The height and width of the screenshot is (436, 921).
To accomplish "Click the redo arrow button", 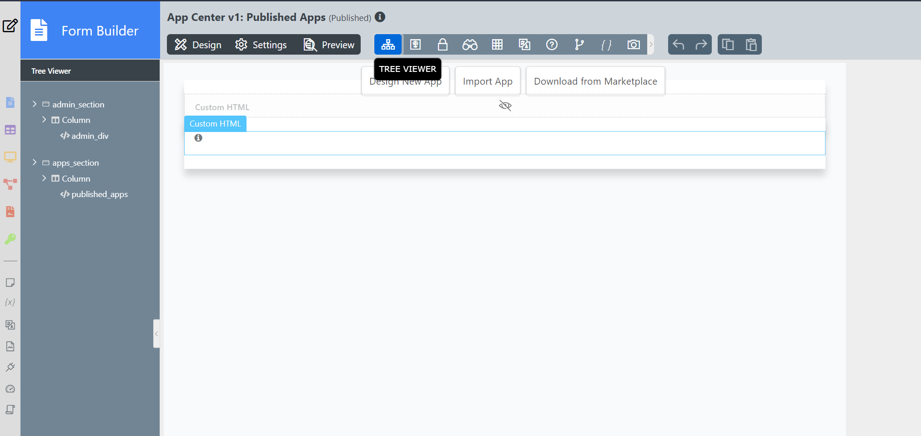I will coord(701,45).
